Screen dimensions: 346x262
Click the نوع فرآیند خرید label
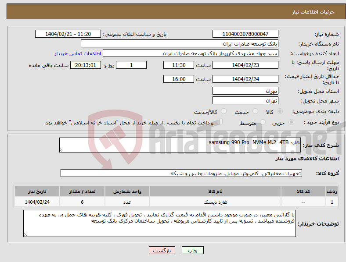[x=321, y=122]
